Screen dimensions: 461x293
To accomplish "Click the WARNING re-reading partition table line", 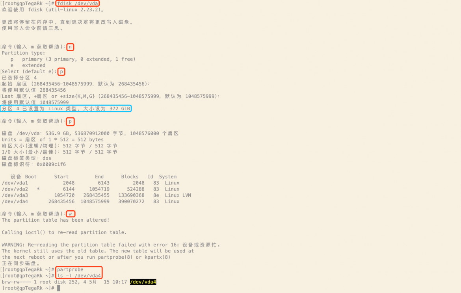I will pos(111,245).
